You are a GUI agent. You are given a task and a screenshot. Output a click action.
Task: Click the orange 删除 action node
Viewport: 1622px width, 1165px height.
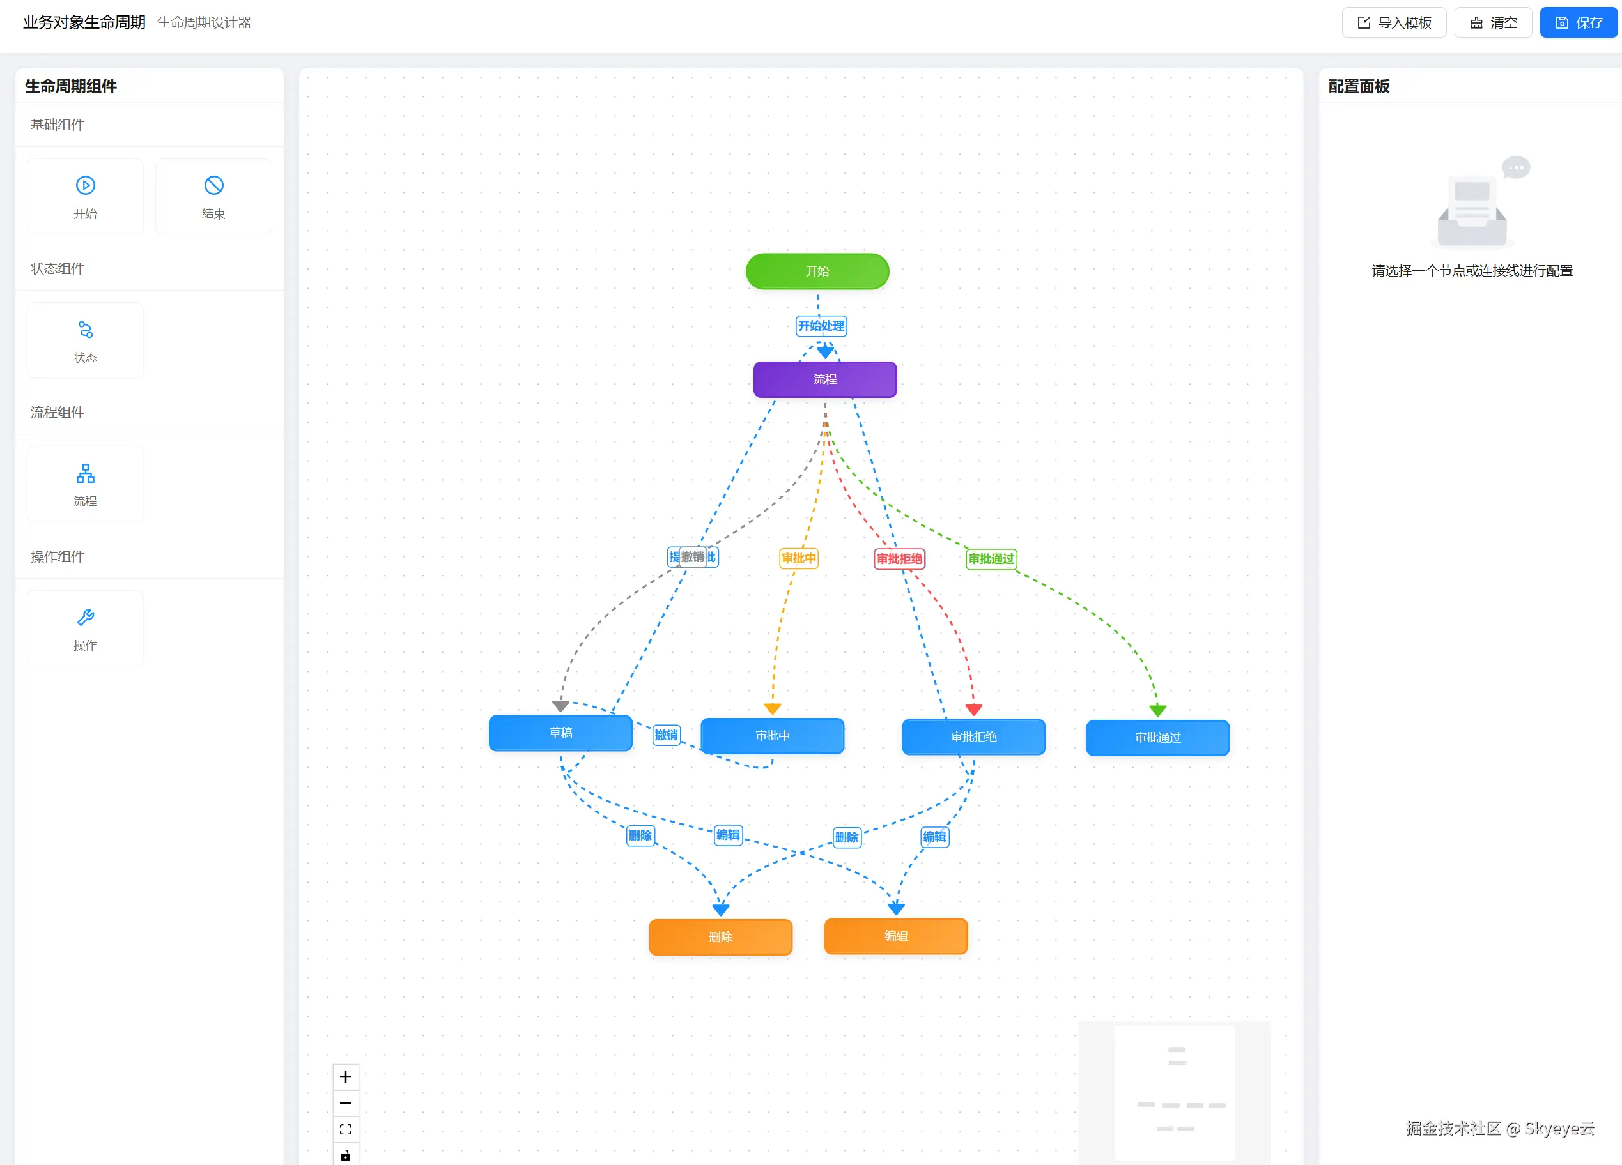tap(720, 937)
